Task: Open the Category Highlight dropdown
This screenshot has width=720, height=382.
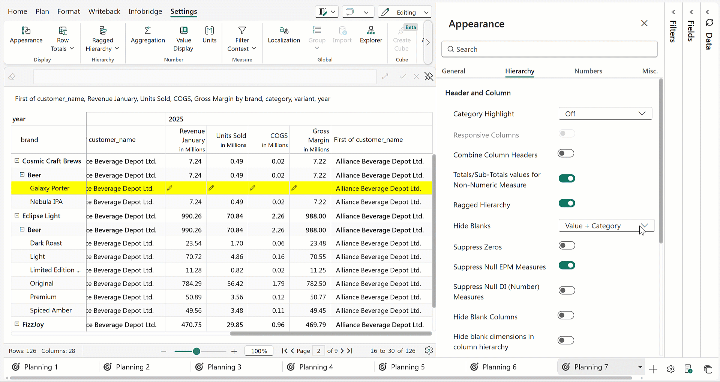Action: [x=605, y=114]
